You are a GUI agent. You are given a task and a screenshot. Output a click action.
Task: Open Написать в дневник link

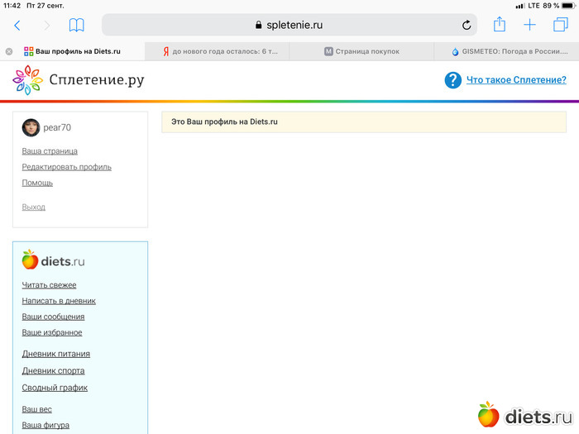(x=59, y=301)
